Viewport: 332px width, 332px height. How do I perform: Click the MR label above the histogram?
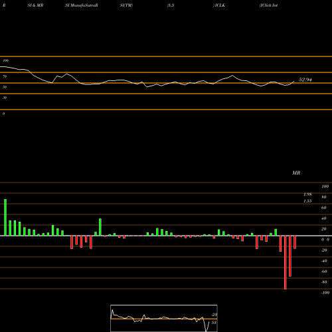[x=296, y=173]
